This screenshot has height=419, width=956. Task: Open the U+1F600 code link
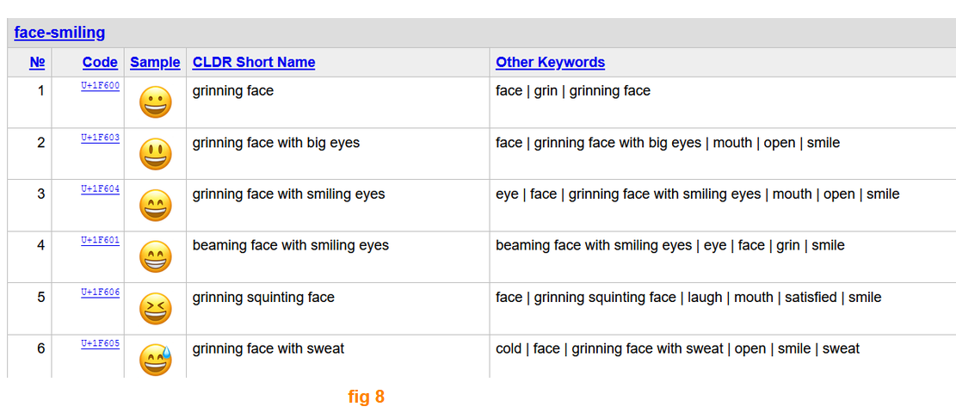(100, 86)
